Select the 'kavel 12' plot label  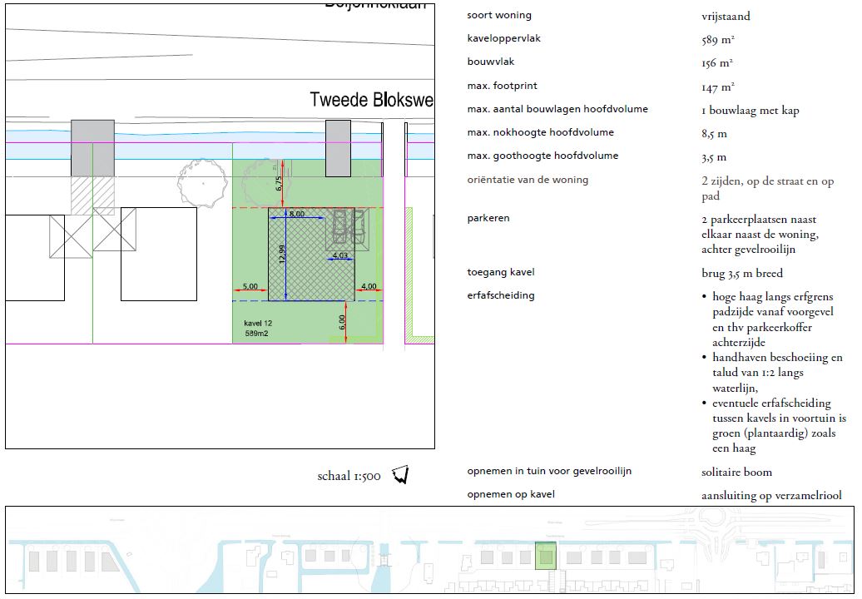tap(258, 323)
